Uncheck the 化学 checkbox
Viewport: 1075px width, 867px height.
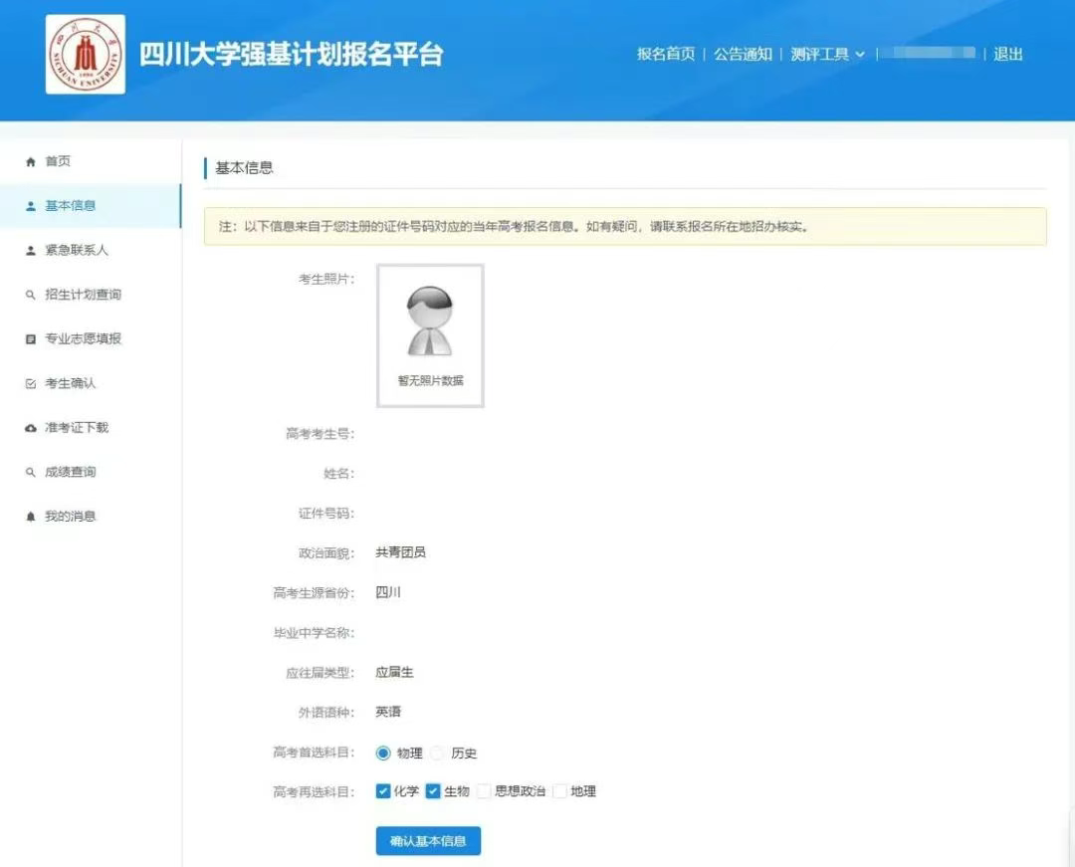383,791
